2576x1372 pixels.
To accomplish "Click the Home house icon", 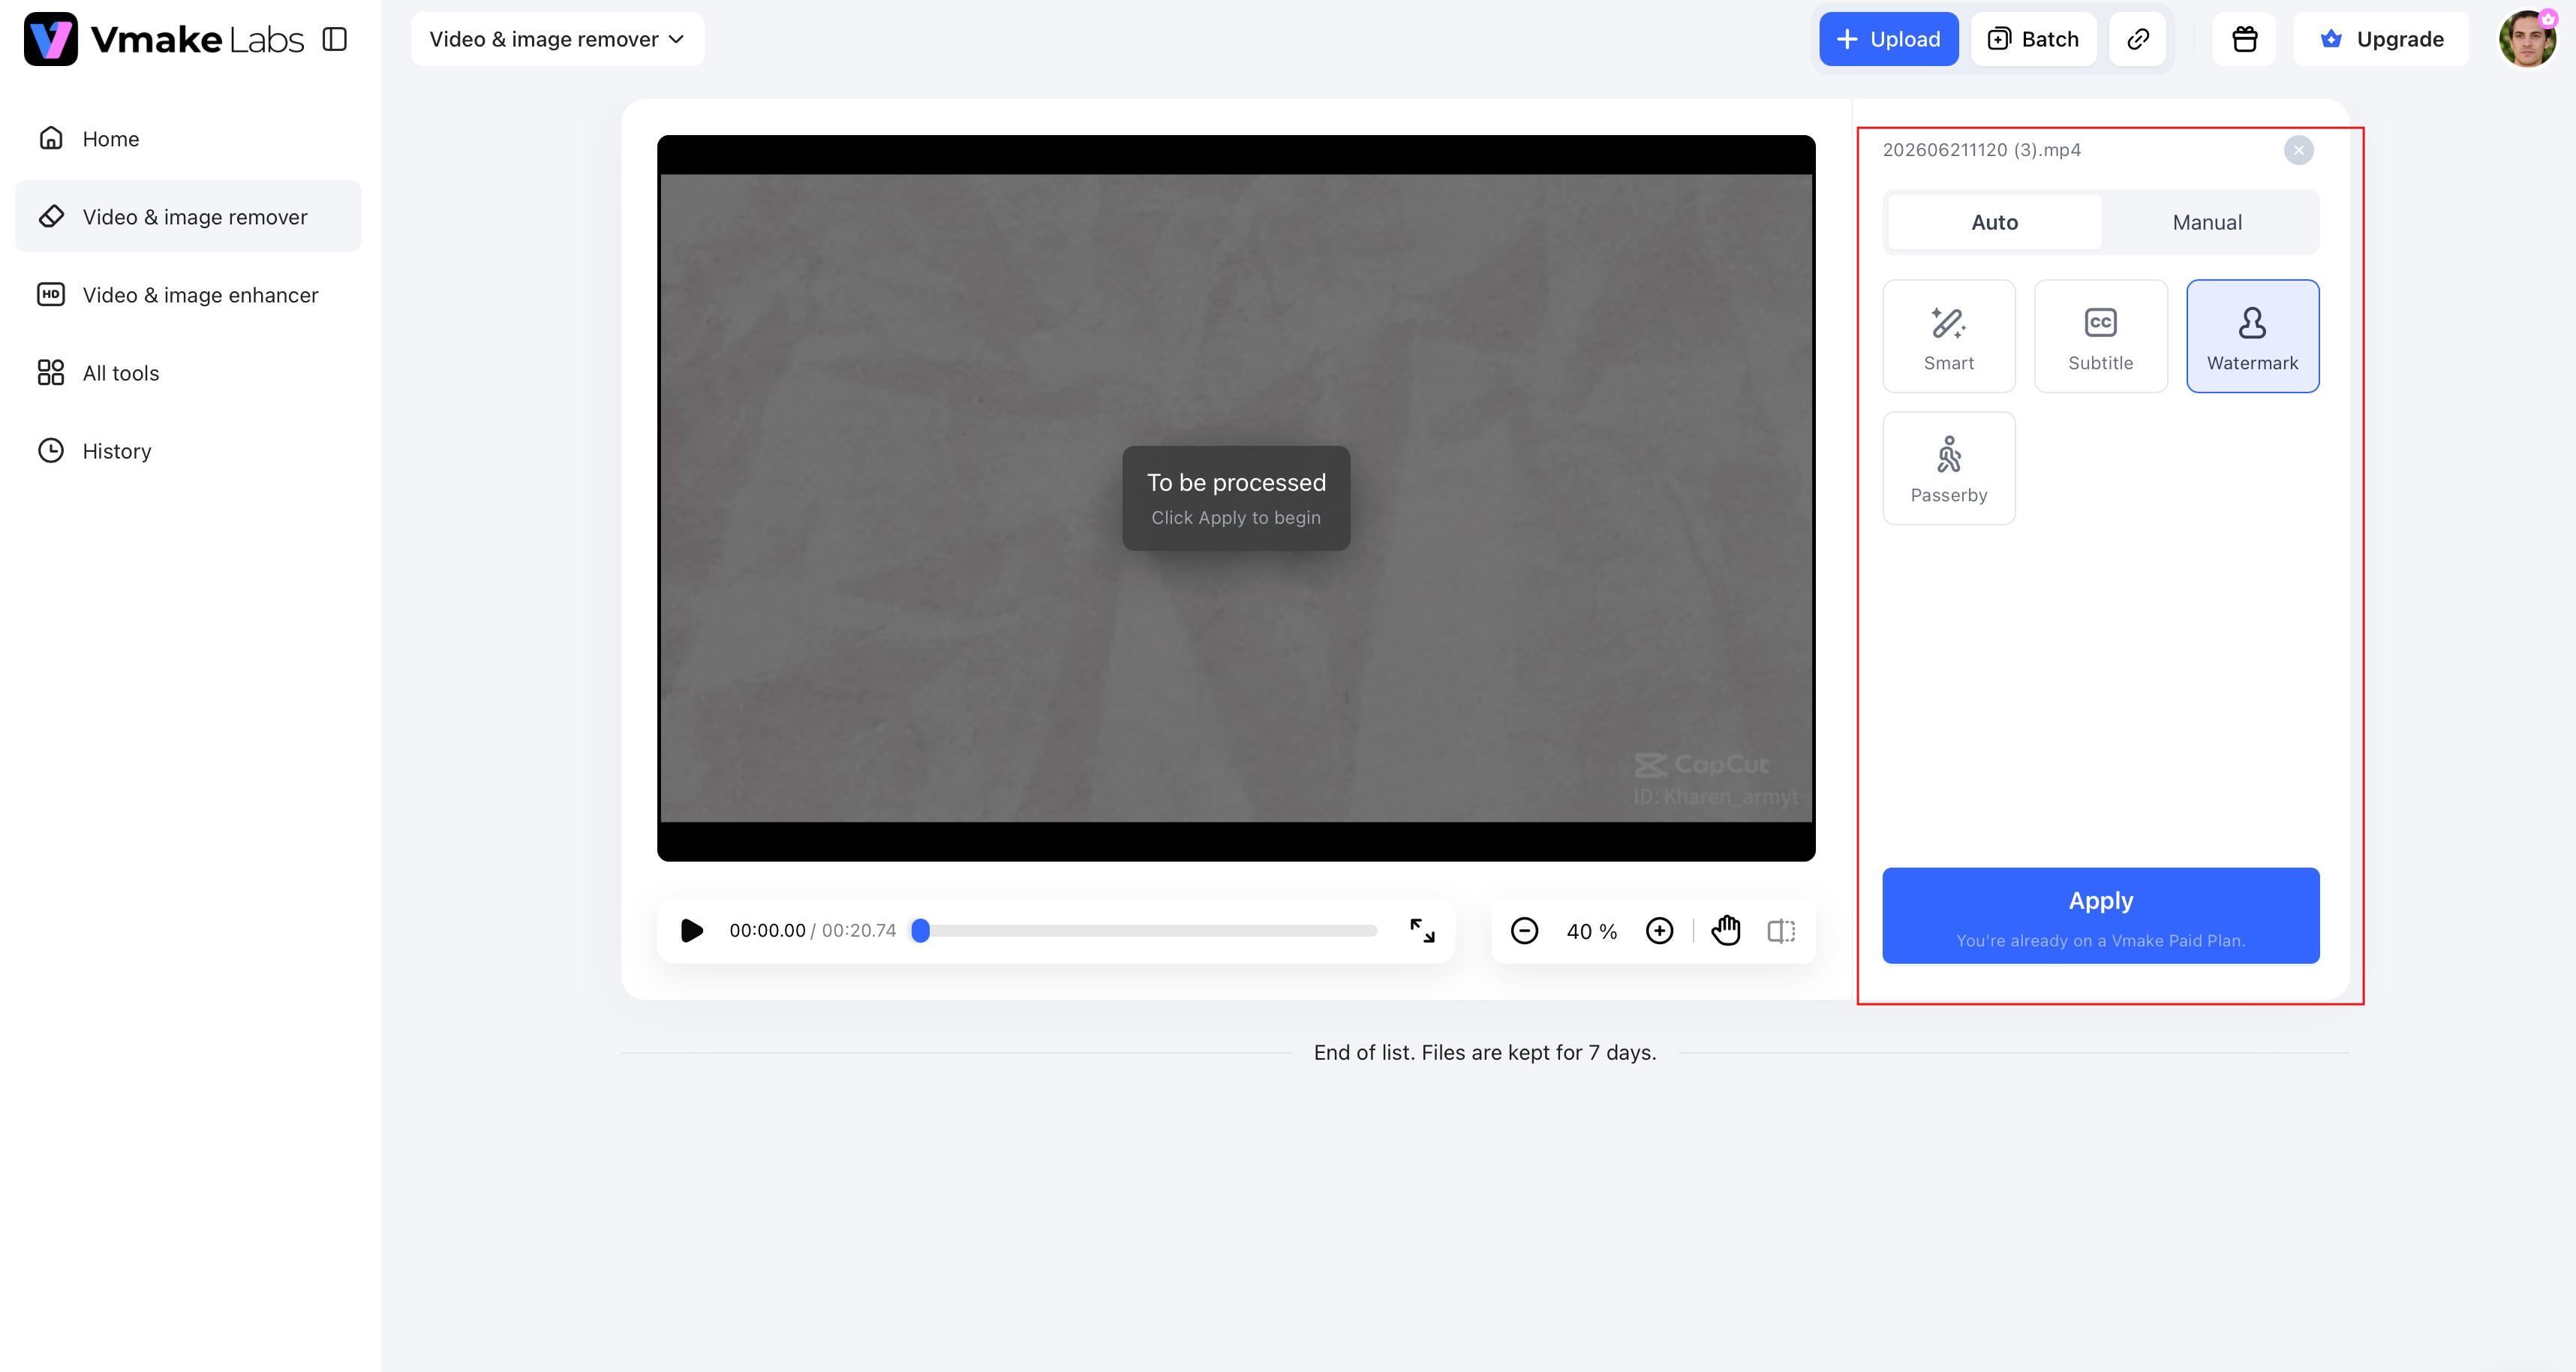I will (51, 138).
